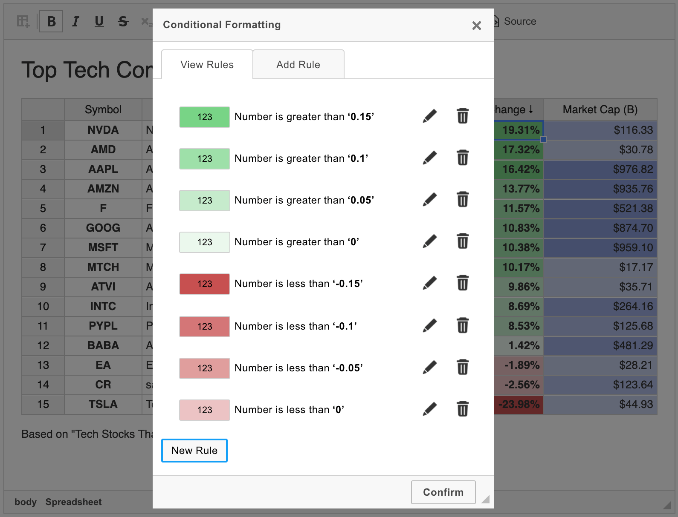Click the green 'greater than 0.1' swatch
678x517 pixels.
point(205,159)
